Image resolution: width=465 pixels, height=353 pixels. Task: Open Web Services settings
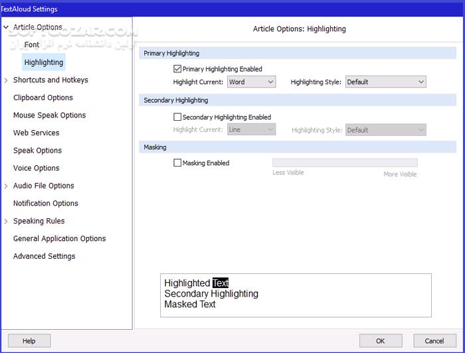[x=36, y=133]
